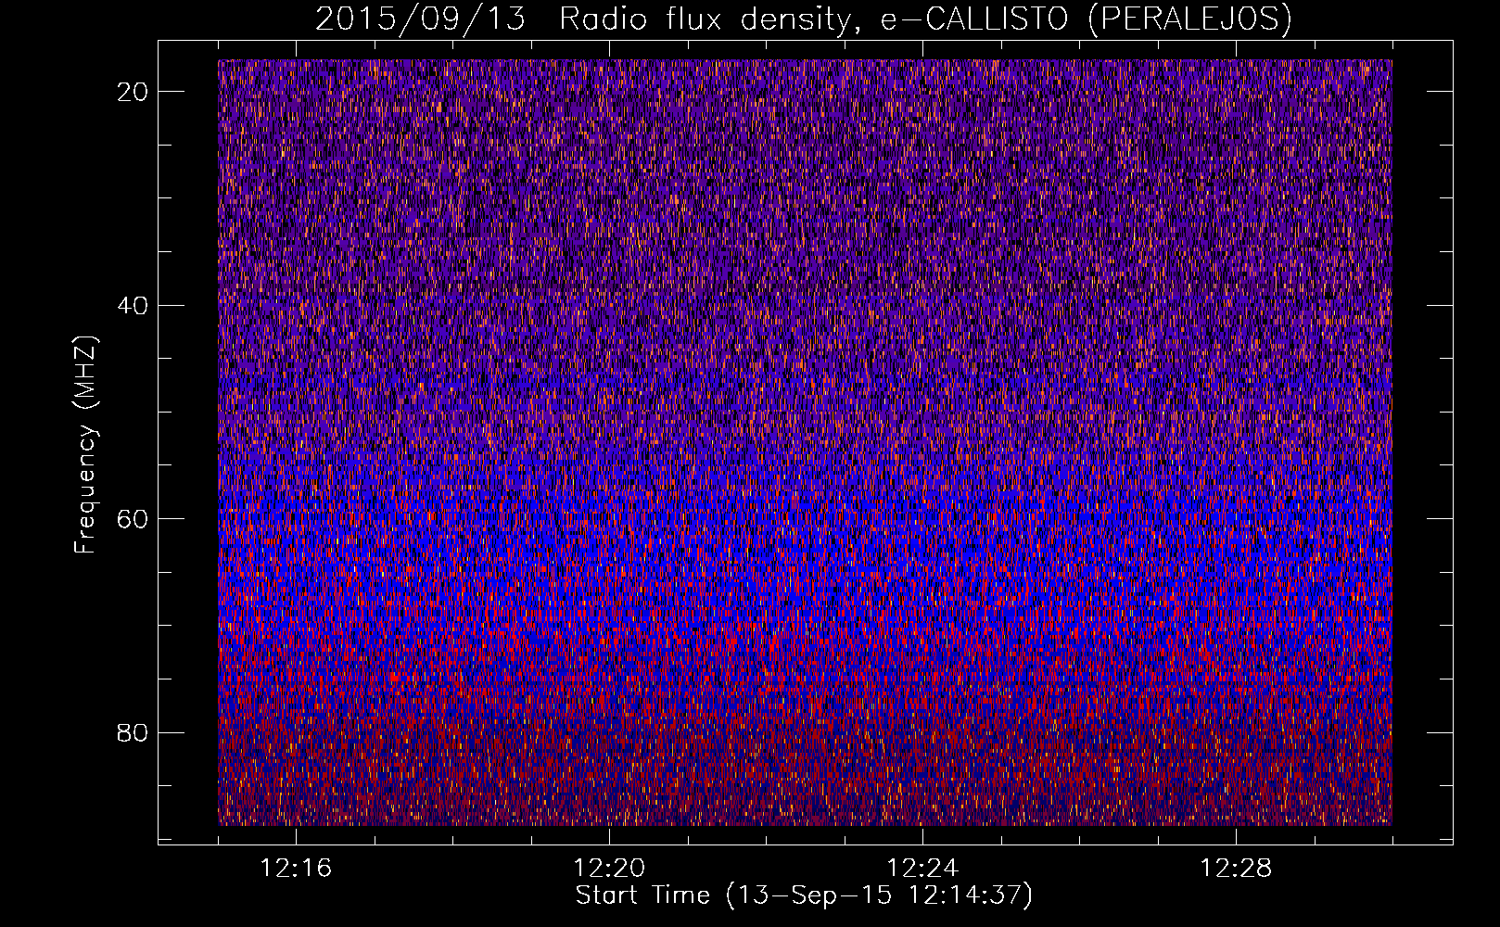Select the date "2015/09/13" in the title
The height and width of the screenshot is (927, 1500).
[420, 19]
